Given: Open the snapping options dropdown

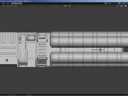Looking at the screenshot, I should coord(67,6).
